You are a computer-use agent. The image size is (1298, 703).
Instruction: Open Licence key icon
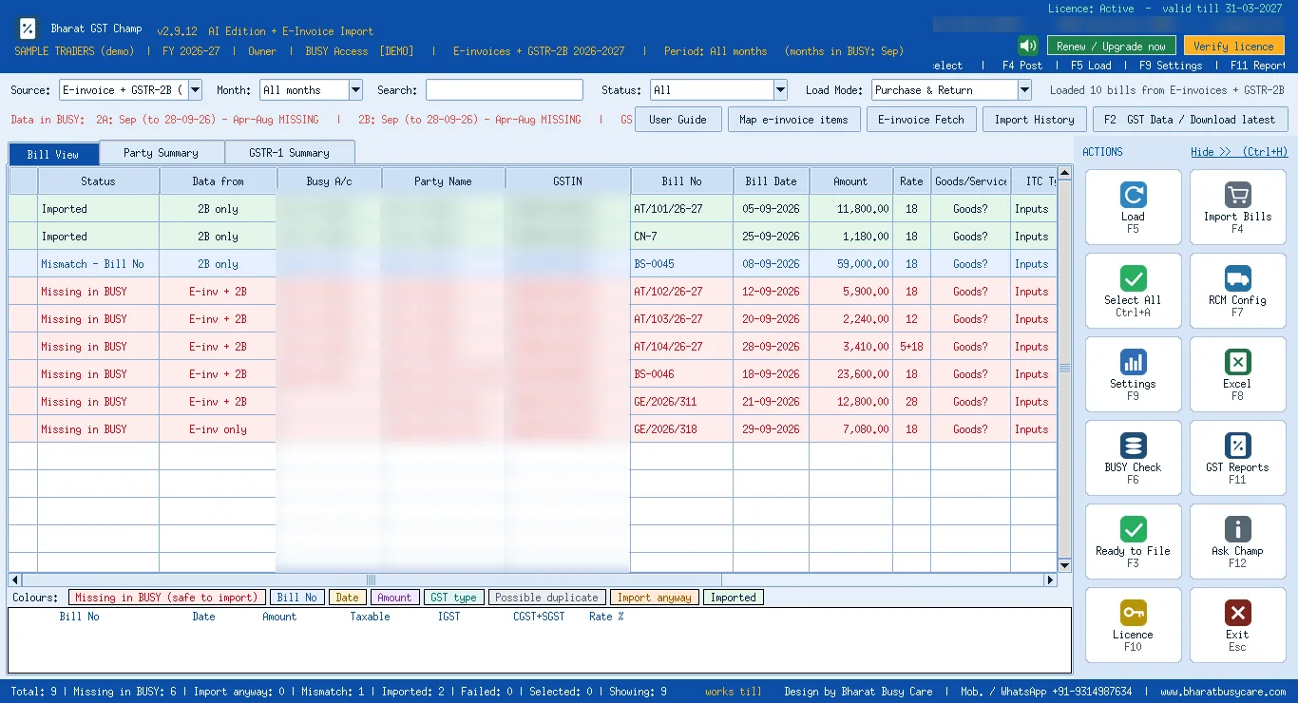pos(1133,613)
